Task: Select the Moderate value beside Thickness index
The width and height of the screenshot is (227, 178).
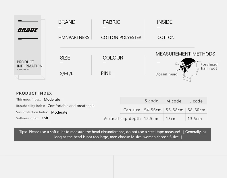Action: pyautogui.click(x=52, y=100)
